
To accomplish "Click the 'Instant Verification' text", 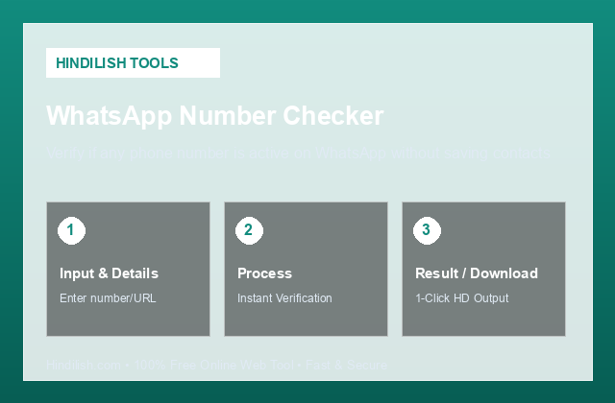I will coord(284,298).
